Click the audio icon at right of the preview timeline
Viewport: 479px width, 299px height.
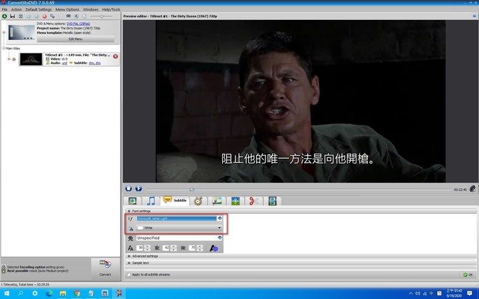(x=472, y=189)
